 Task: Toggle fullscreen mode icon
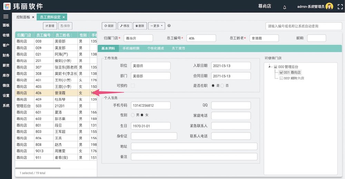coord(340,7)
